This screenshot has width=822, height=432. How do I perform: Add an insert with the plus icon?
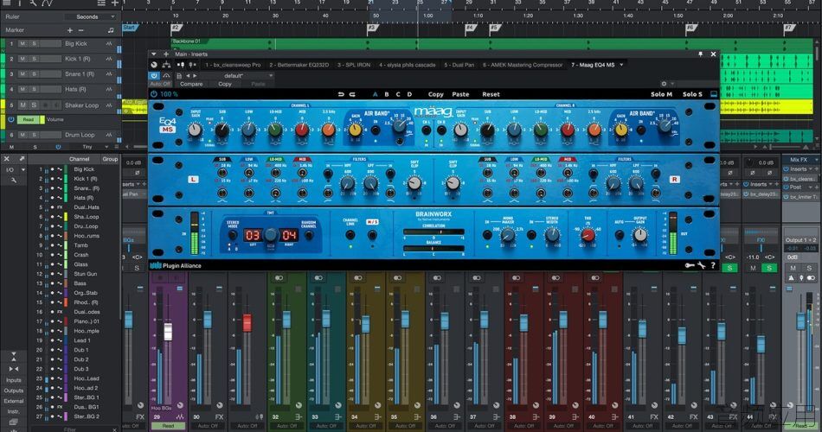[166, 54]
